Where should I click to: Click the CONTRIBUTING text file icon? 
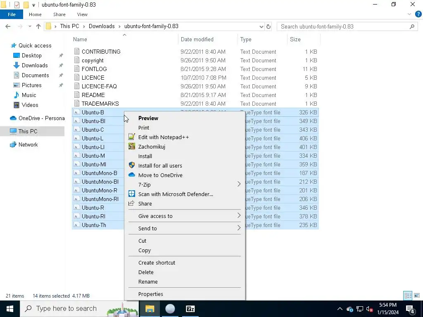click(x=77, y=51)
